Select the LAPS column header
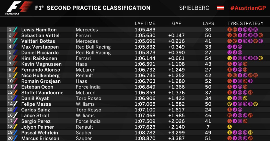 click(x=208, y=23)
